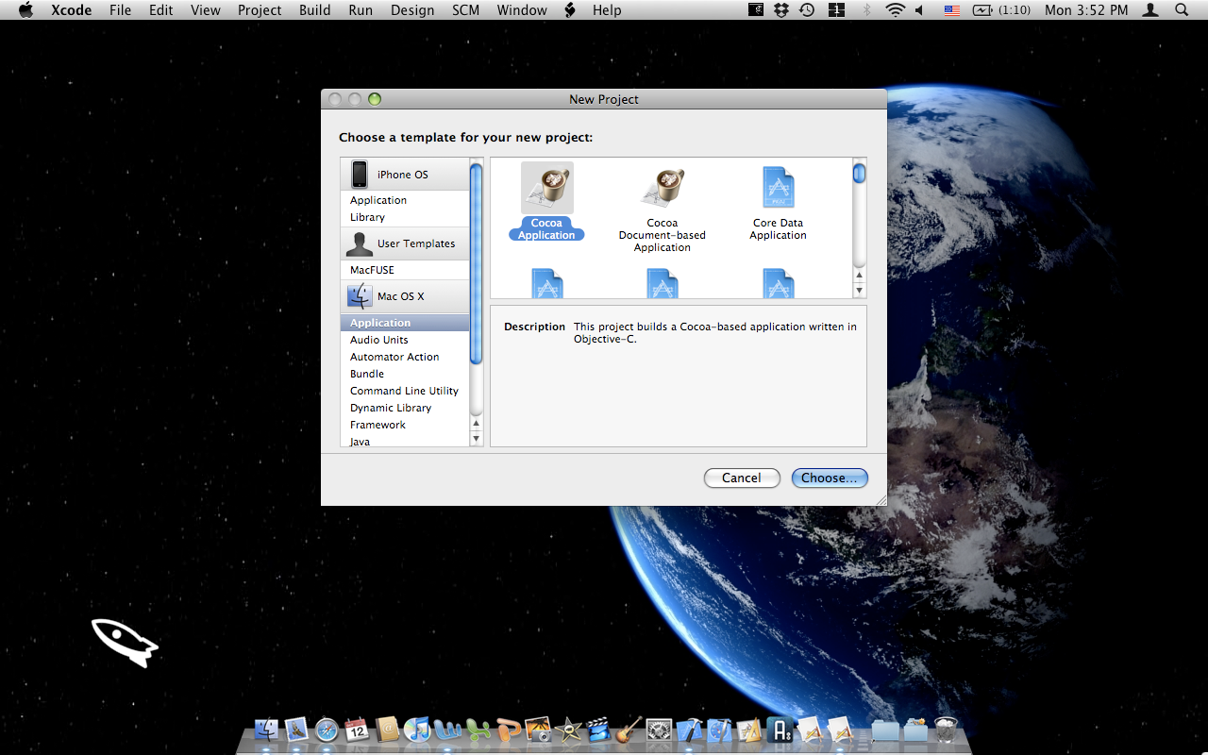Open the Run menu
This screenshot has width=1208, height=755.
(361, 10)
